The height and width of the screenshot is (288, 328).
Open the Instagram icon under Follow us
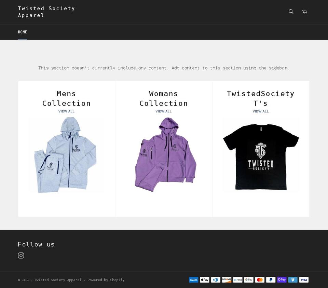point(21,255)
